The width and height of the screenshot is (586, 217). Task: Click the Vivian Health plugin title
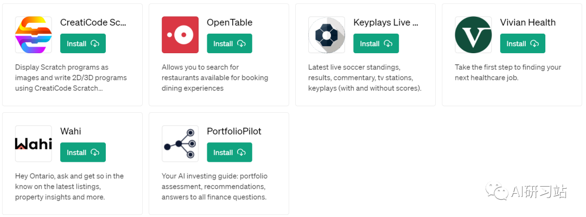528,23
